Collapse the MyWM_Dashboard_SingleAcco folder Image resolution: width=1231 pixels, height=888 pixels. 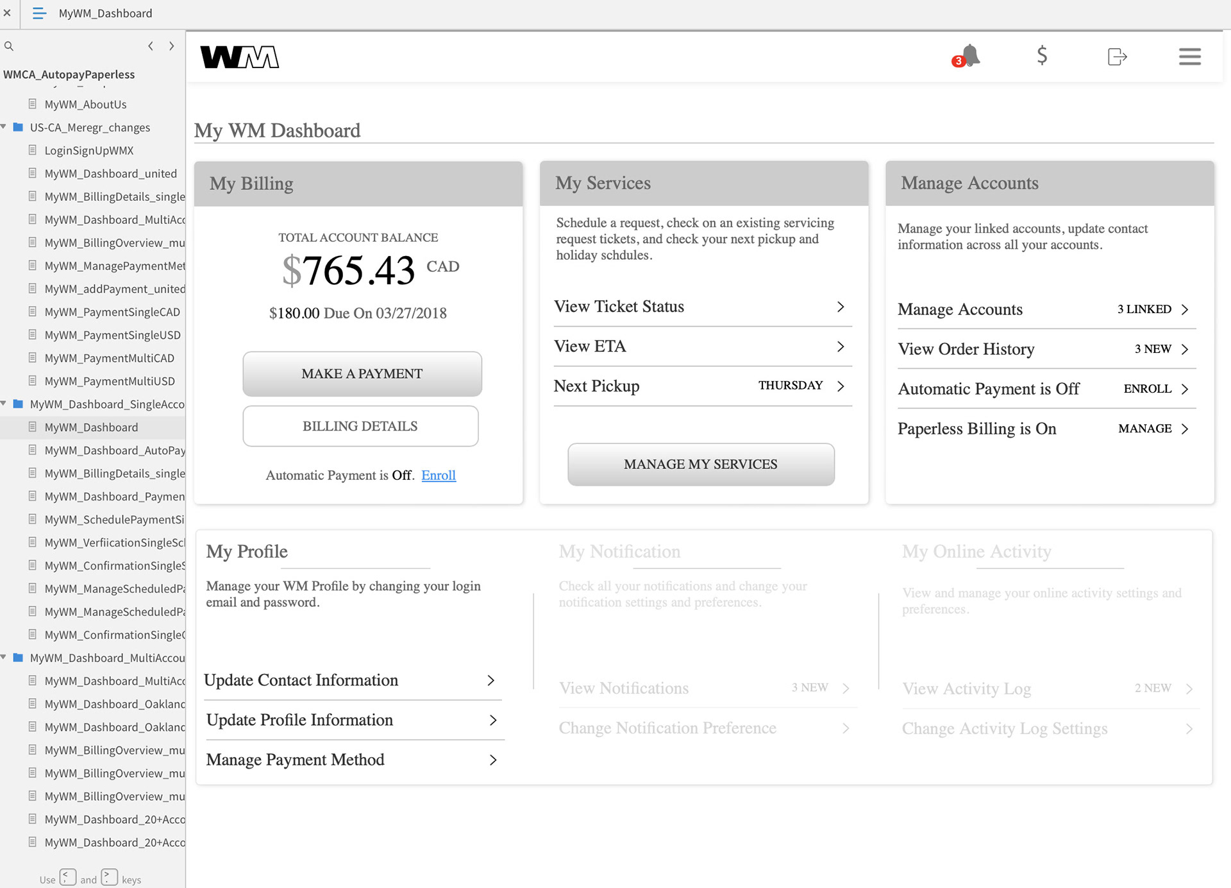click(4, 404)
